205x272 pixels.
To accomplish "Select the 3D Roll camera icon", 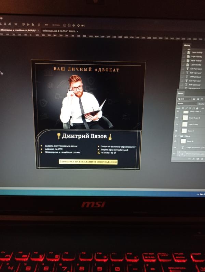I will [x=69, y=25].
